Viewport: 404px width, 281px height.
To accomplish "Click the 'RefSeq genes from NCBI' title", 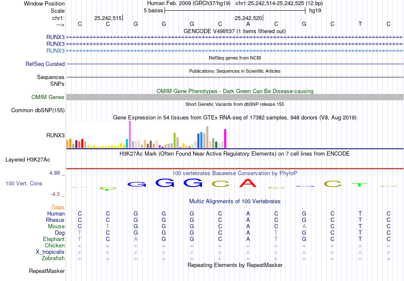I will [235, 58].
